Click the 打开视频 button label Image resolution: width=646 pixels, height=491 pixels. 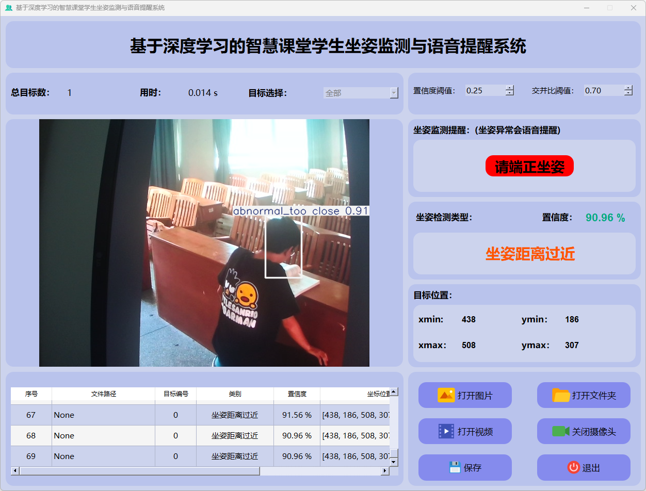click(x=475, y=432)
